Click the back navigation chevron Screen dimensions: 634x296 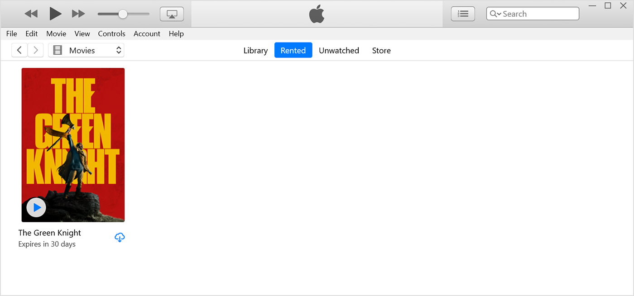(19, 50)
